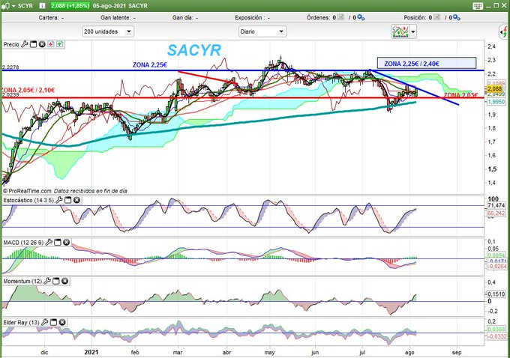Click the linked-chart icon in title bar
This screenshot has width=510, height=358.
click(x=5, y=5)
